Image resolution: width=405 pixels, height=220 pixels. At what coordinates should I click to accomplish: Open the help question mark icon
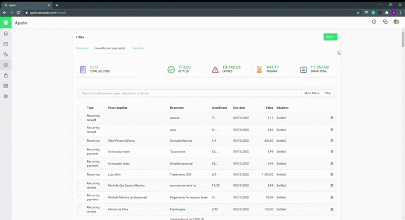click(x=374, y=22)
